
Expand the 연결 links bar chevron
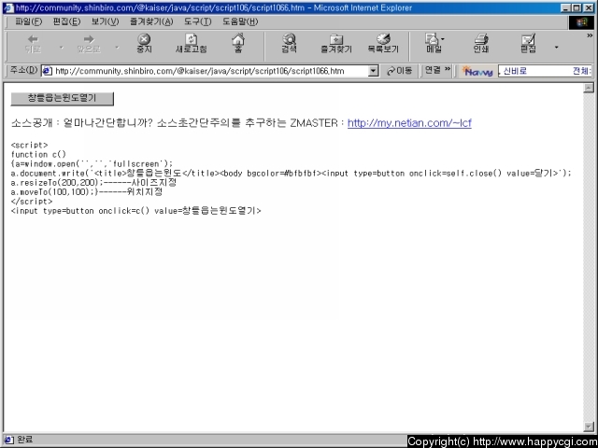coord(448,69)
